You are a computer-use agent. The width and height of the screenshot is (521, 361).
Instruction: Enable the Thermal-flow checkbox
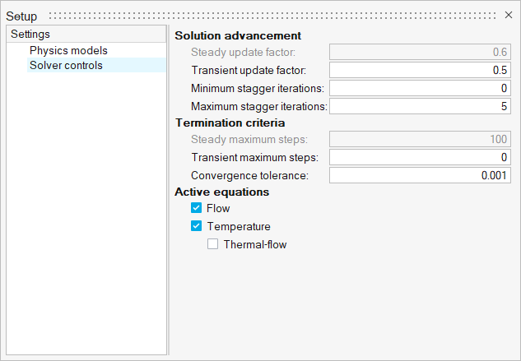pyautogui.click(x=212, y=244)
